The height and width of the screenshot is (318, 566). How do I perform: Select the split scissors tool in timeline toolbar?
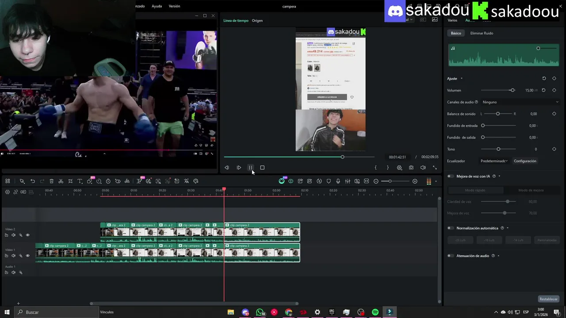61,181
